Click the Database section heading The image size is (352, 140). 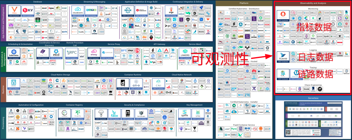pos(38,2)
